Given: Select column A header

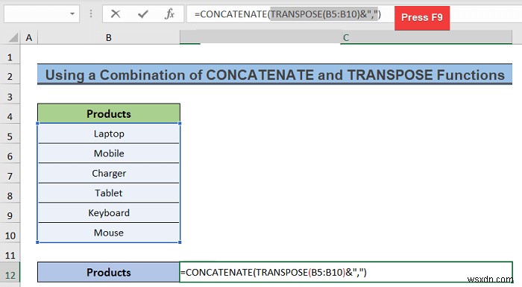Looking at the screenshot, I should coord(29,37).
